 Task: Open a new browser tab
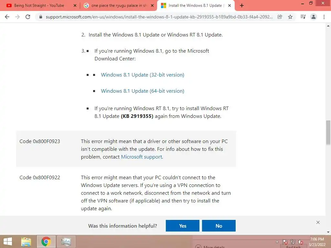[242, 6]
